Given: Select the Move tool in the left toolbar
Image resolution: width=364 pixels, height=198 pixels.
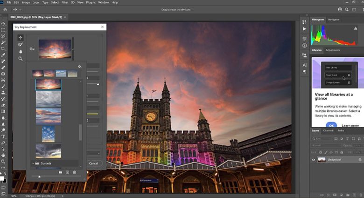Looking at the screenshot, I should click(3, 24).
